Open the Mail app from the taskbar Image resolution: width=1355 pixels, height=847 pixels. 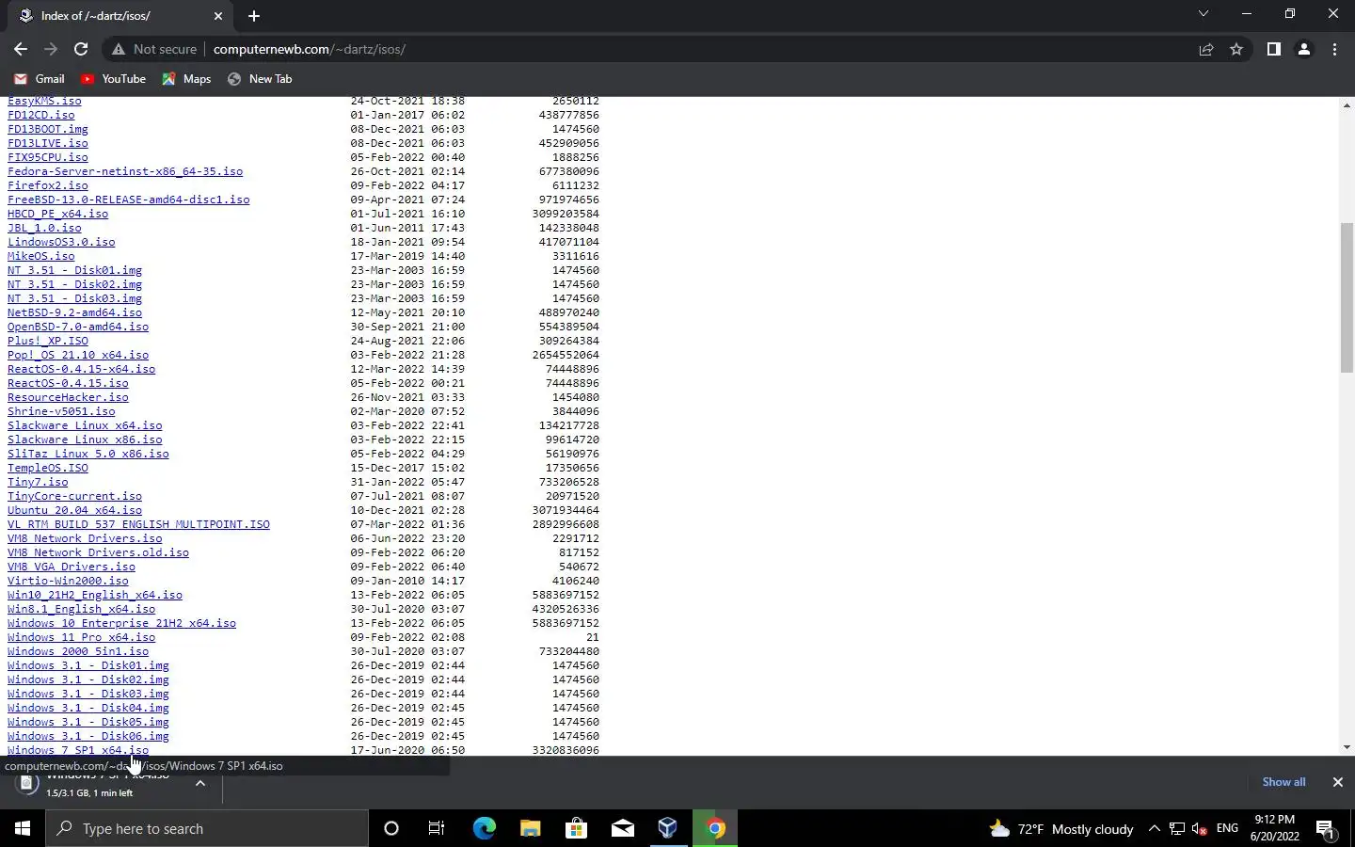(622, 828)
